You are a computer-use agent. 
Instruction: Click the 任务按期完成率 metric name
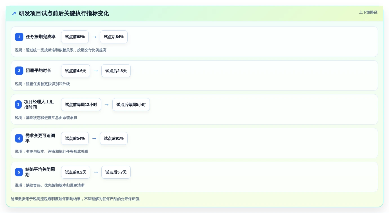coord(41,37)
